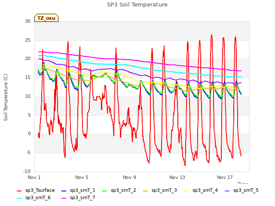The height and width of the screenshot is (206, 275).
Task: Click the sp3_smT_3 legend label
Action: tap(164, 190)
